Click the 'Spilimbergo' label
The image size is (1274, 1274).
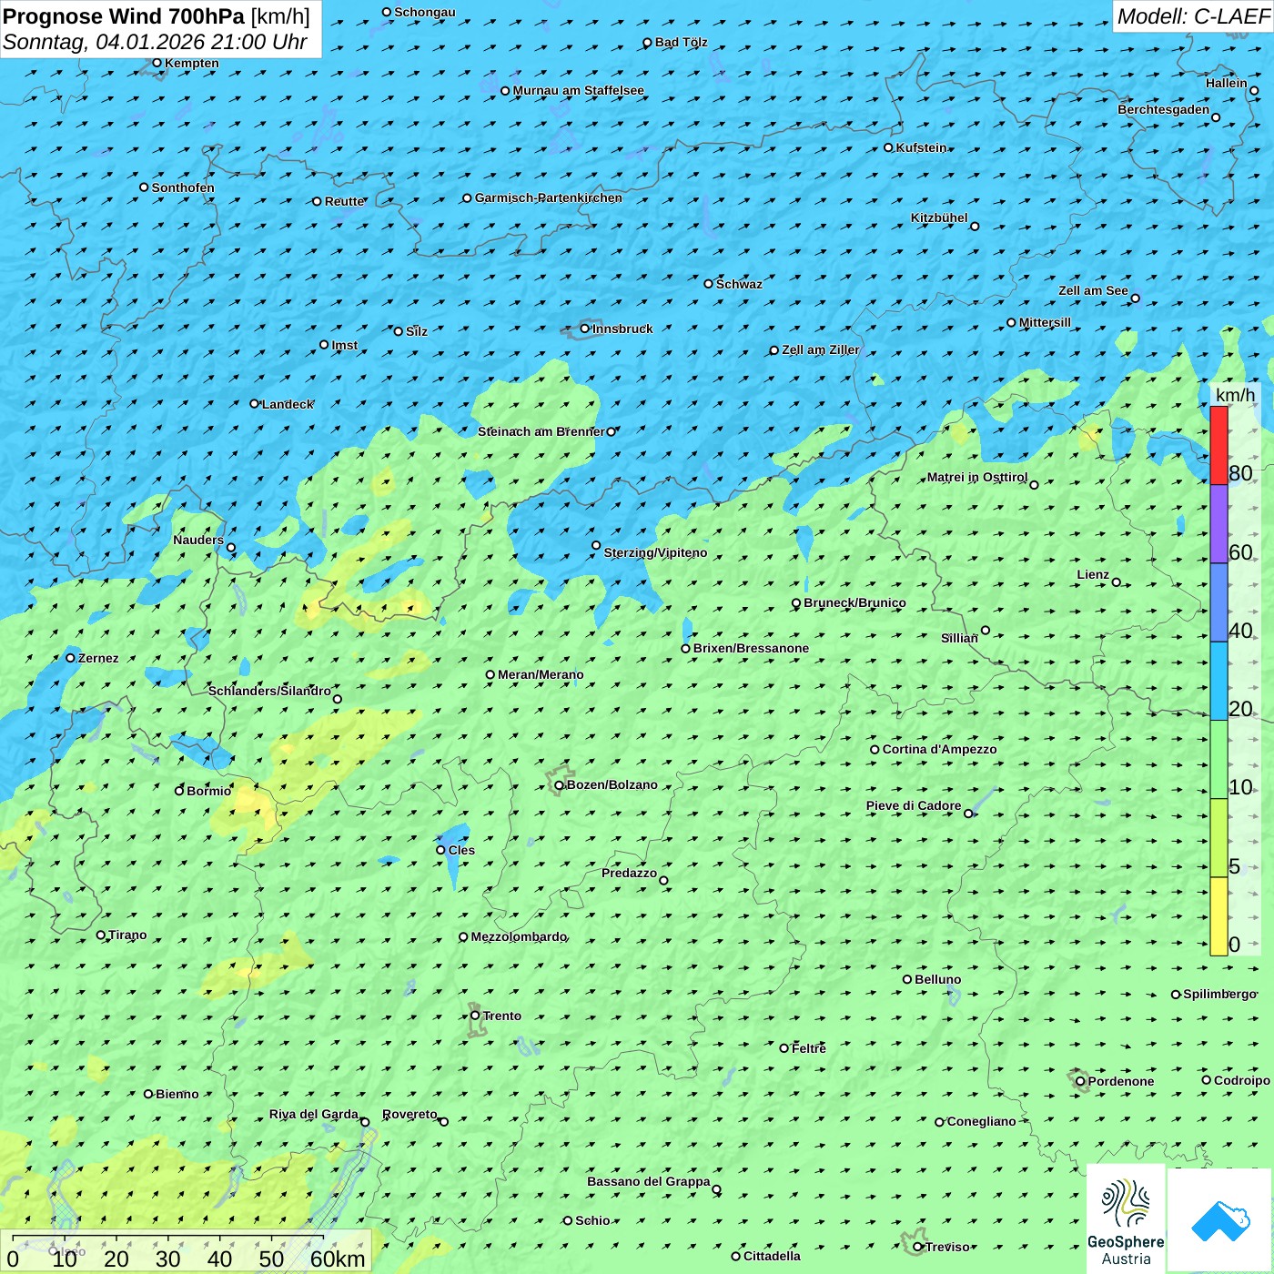pyautogui.click(x=1219, y=994)
